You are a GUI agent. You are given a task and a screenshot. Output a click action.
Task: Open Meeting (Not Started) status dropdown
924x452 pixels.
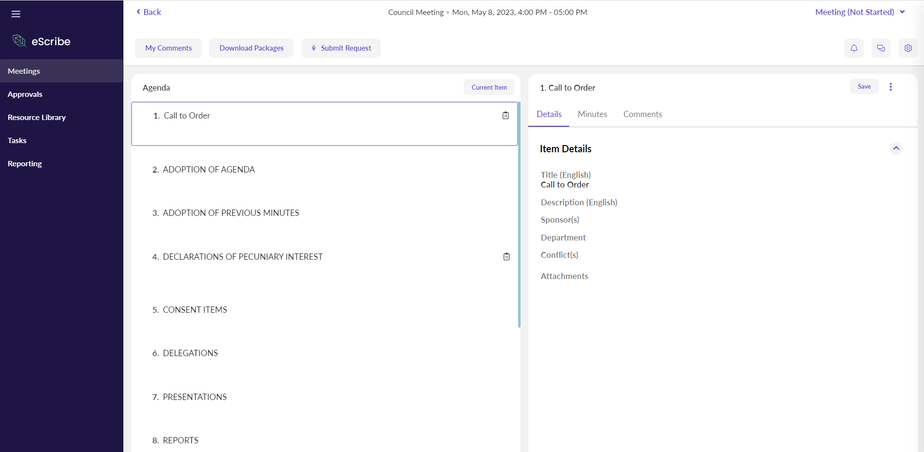tap(859, 12)
